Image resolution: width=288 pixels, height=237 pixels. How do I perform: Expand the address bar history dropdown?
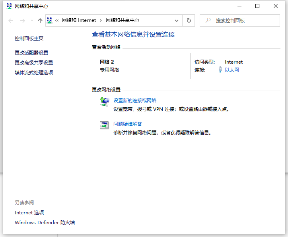coord(177,20)
